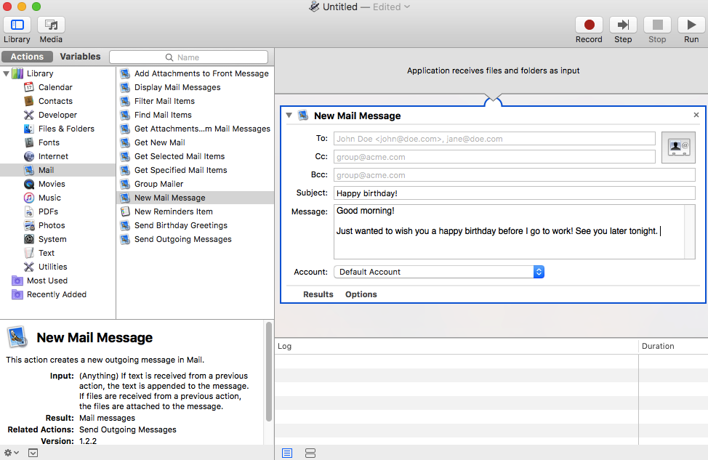Select Files & Folders category
708x460 pixels.
click(66, 129)
